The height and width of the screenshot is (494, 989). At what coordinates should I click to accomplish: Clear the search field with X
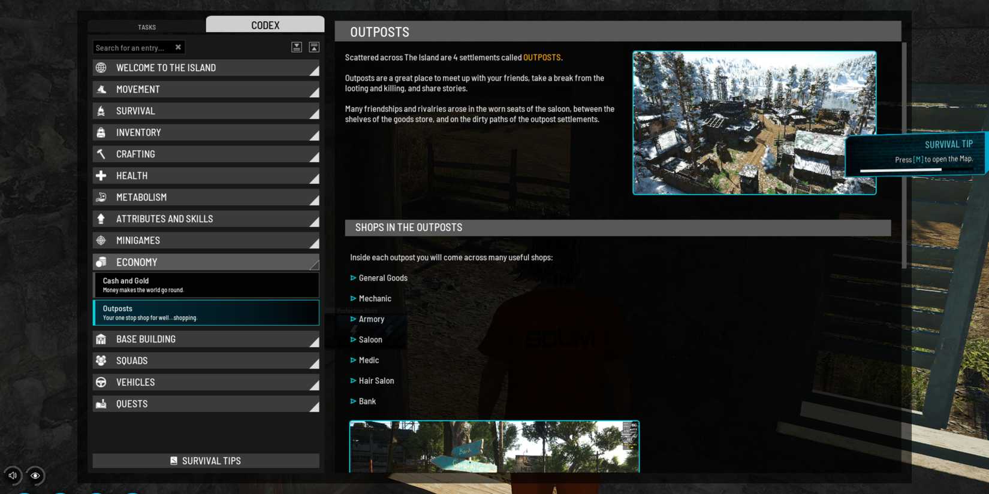[x=178, y=47]
